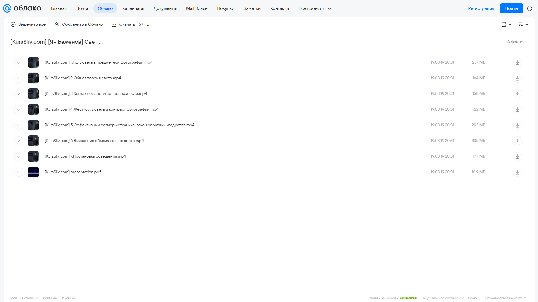Check the 3.Когда свет достигает поверхности file

point(19,94)
